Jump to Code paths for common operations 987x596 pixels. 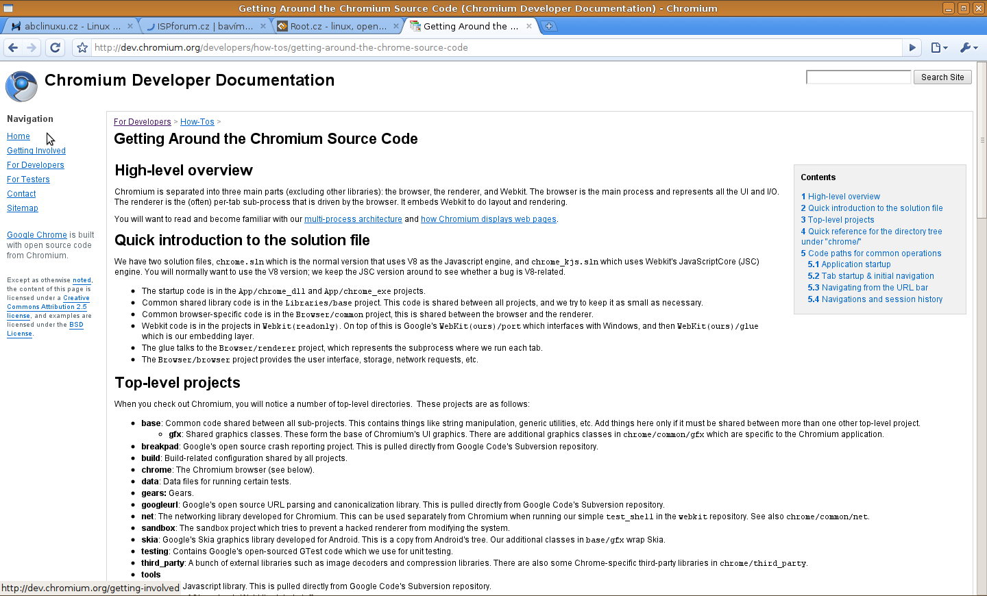pos(871,253)
